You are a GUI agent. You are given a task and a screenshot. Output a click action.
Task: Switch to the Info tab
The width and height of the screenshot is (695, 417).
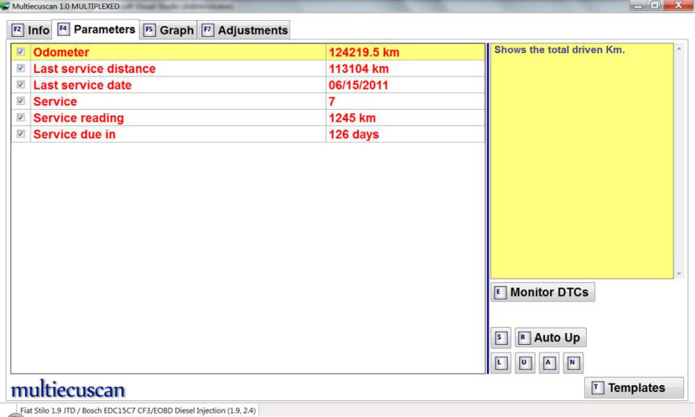30,30
